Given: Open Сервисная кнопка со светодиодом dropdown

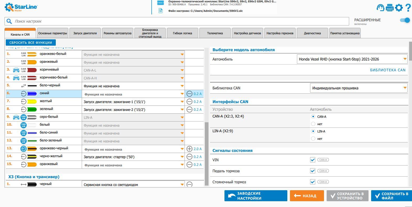Looking at the screenshot, I should pos(133,184).
